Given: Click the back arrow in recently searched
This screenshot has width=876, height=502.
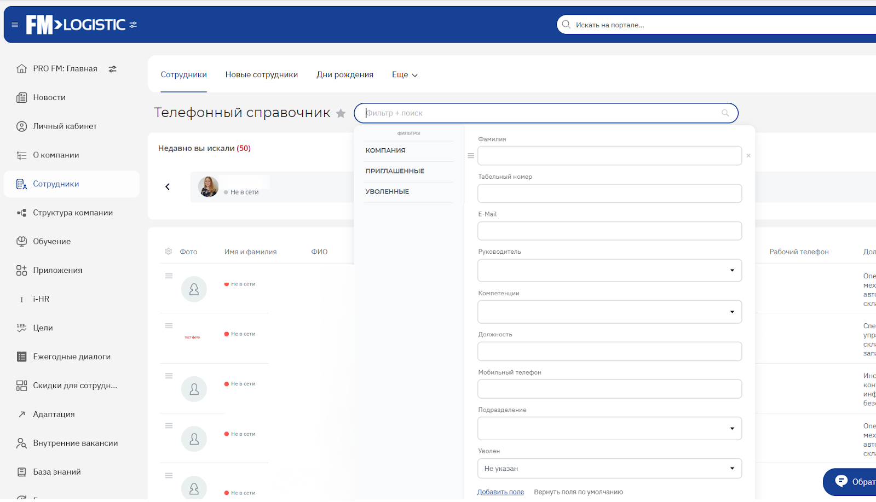Looking at the screenshot, I should tap(168, 187).
